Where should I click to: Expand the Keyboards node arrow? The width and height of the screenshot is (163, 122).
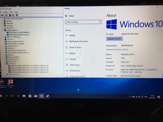4,48
